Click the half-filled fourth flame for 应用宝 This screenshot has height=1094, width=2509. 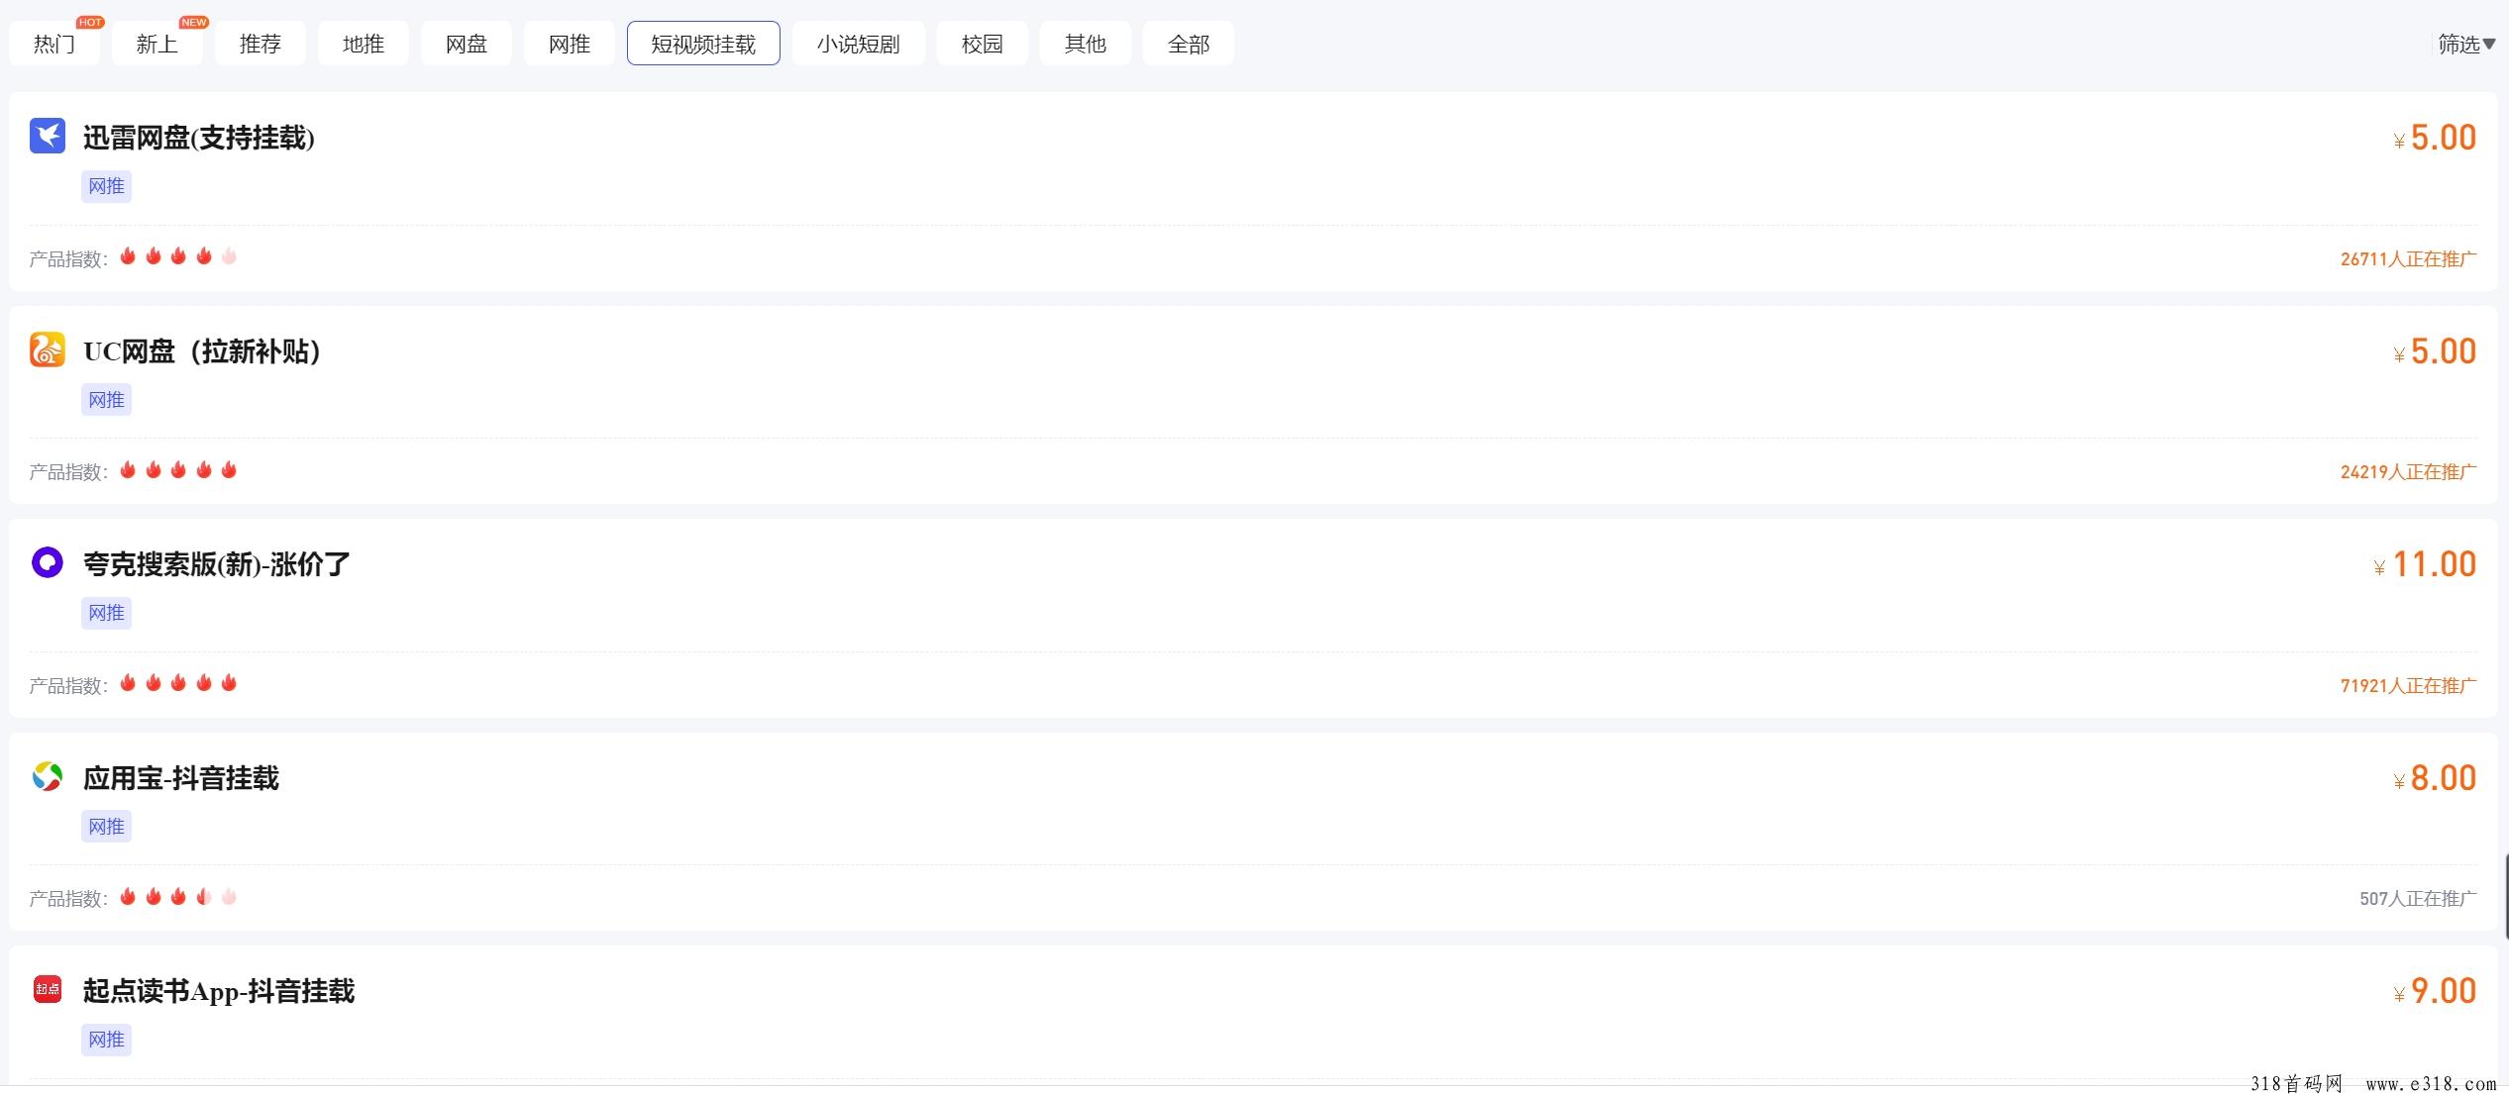[204, 897]
